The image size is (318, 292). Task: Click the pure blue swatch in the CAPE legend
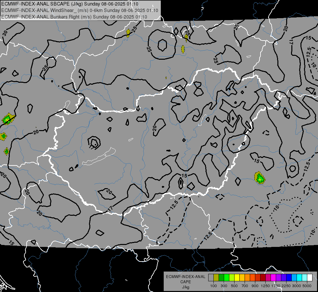click(289, 278)
